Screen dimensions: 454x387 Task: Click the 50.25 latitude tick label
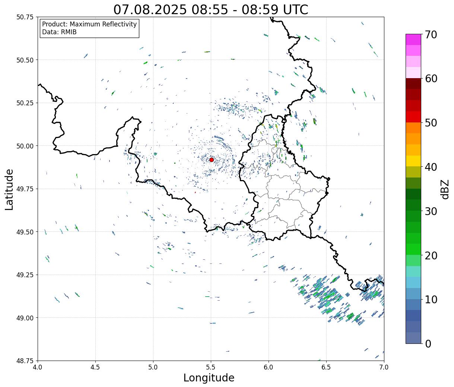(x=25, y=103)
